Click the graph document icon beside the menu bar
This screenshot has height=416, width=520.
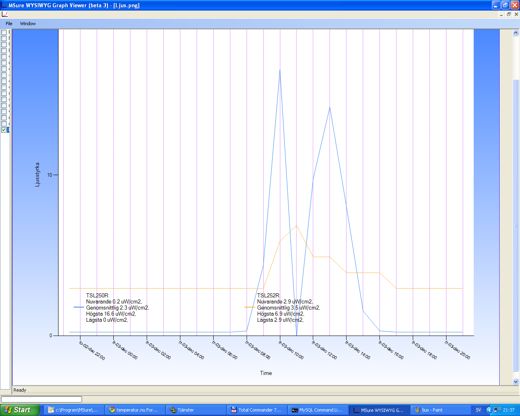click(5, 14)
